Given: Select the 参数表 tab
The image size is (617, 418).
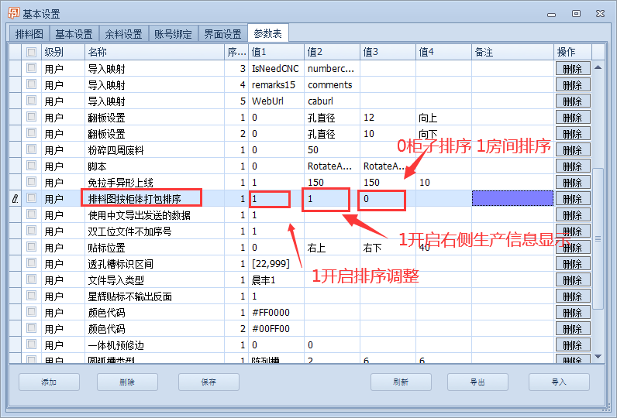Looking at the screenshot, I should coord(268,33).
